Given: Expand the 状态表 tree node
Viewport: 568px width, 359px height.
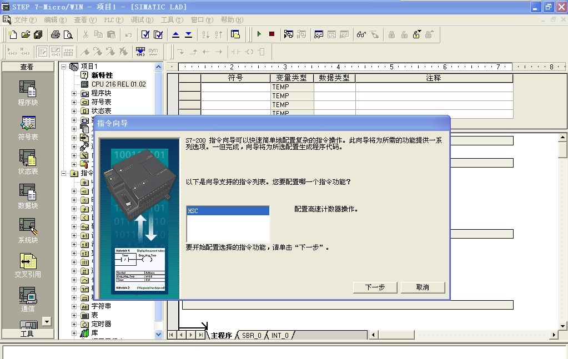Looking at the screenshot, I should click(x=74, y=111).
